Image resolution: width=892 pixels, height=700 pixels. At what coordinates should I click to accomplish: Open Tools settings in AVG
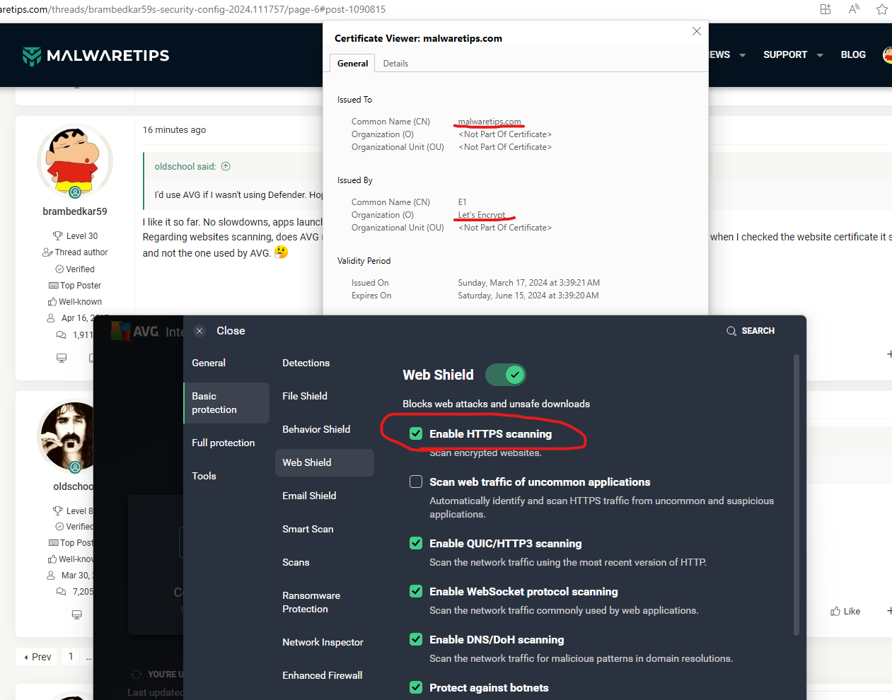pos(204,476)
